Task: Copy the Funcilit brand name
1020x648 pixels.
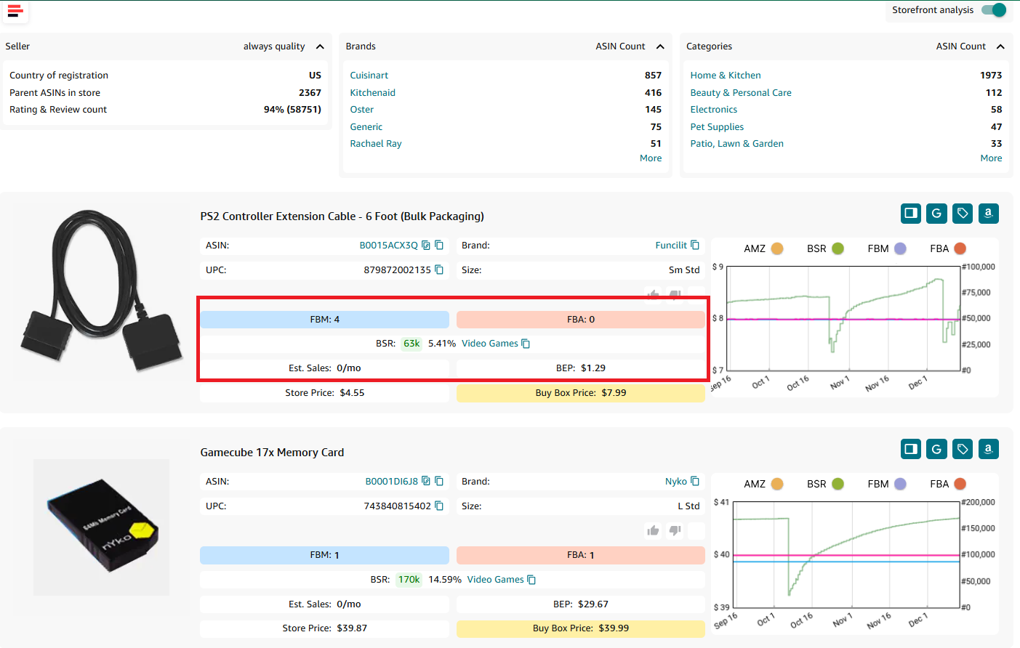Action: coord(694,245)
